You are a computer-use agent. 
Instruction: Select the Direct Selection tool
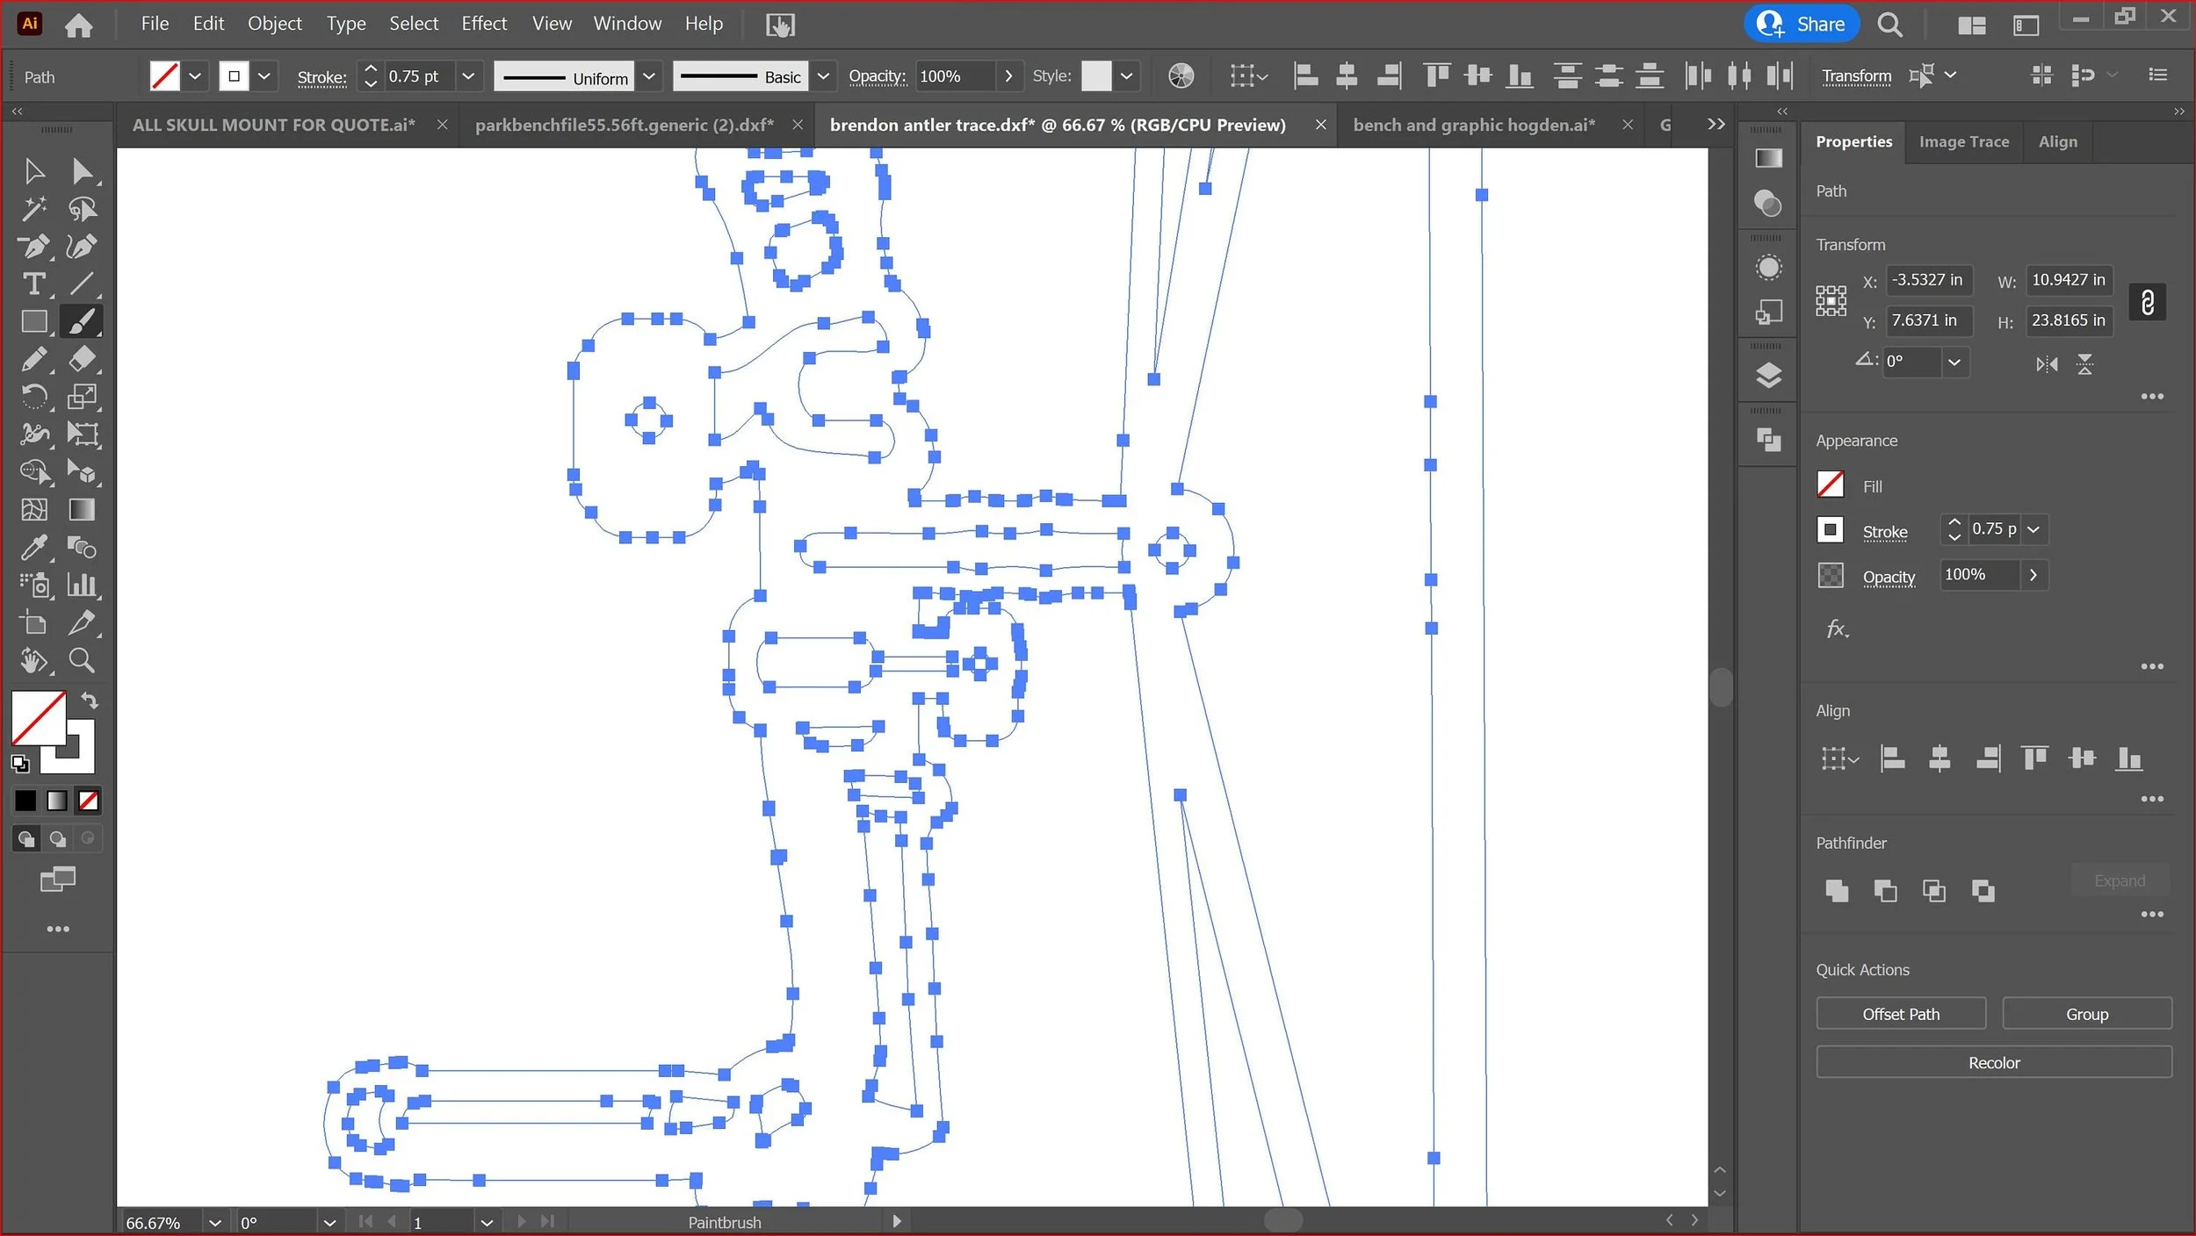tap(83, 170)
